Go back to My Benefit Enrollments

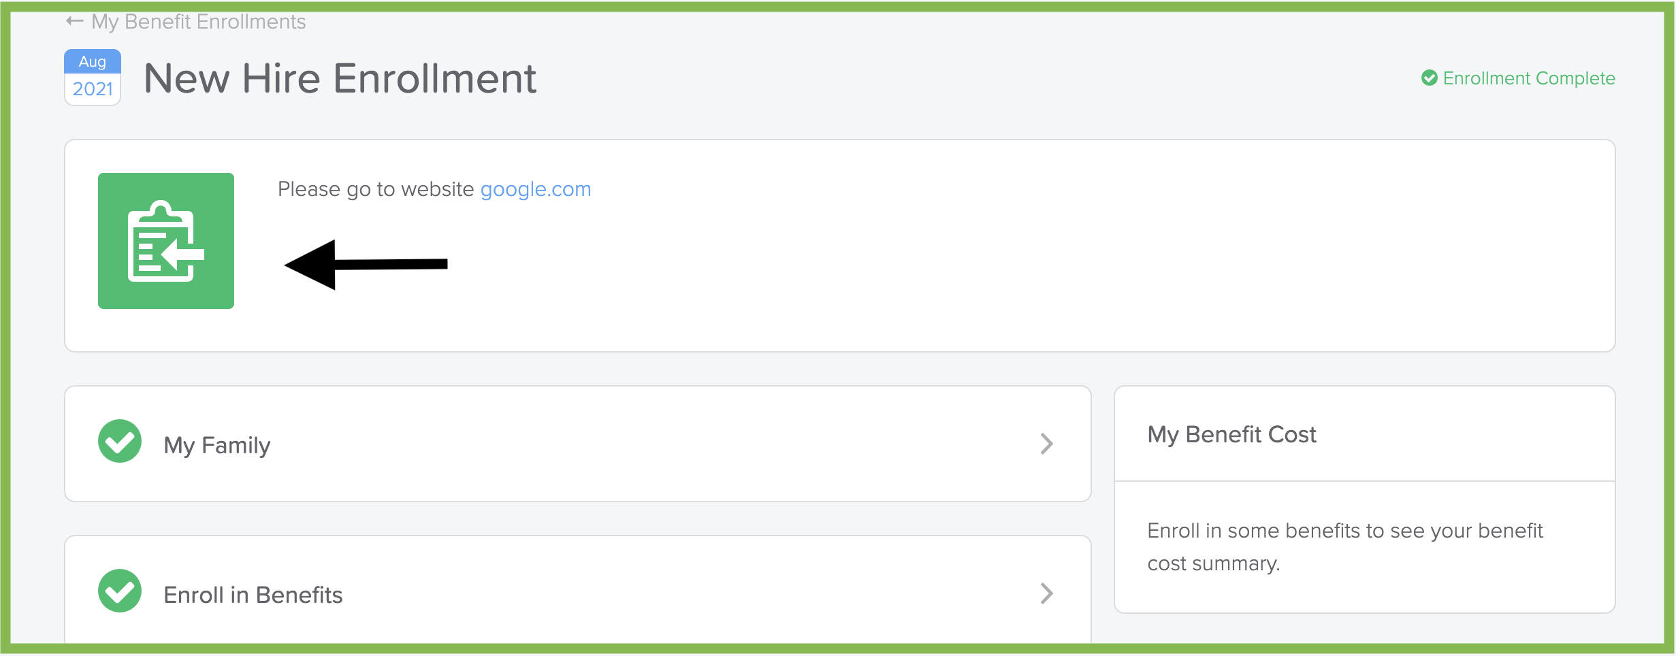(199, 22)
